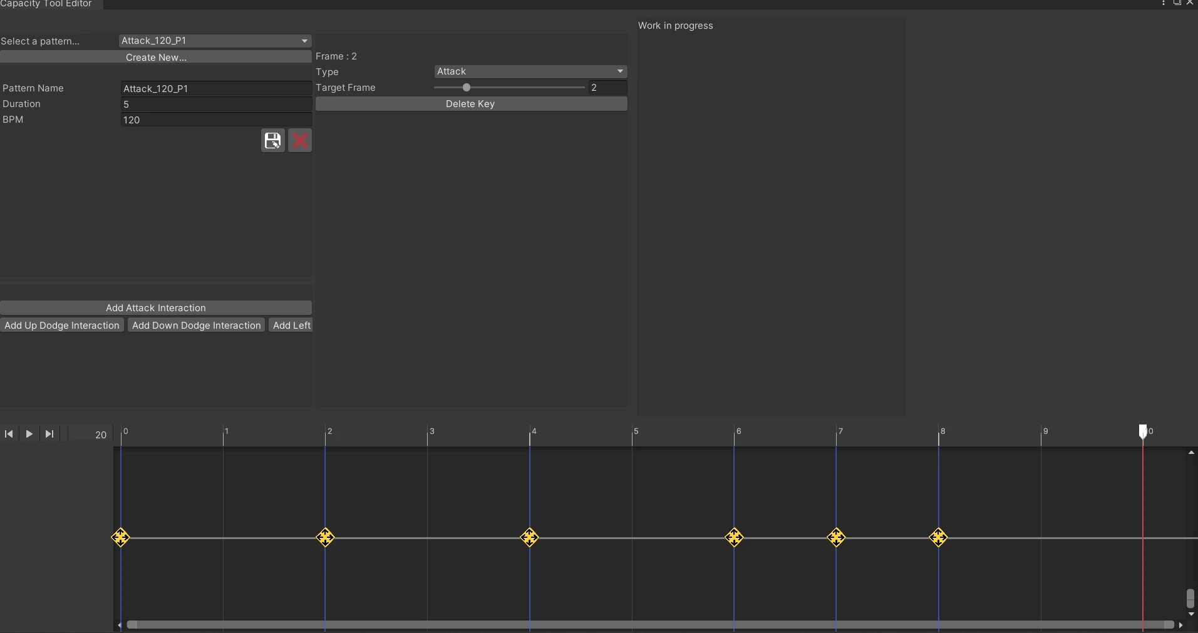Click the save pattern floppy disk icon
Screen dimensions: 1198x633
pyautogui.click(x=273, y=140)
